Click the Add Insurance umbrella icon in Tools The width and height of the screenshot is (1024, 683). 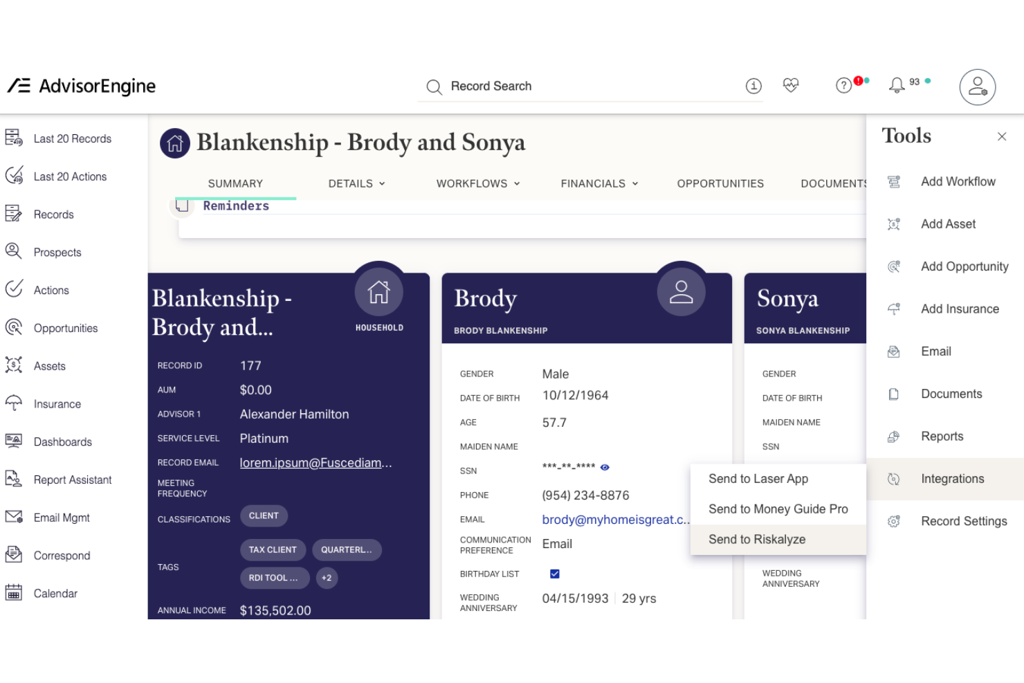(x=894, y=309)
